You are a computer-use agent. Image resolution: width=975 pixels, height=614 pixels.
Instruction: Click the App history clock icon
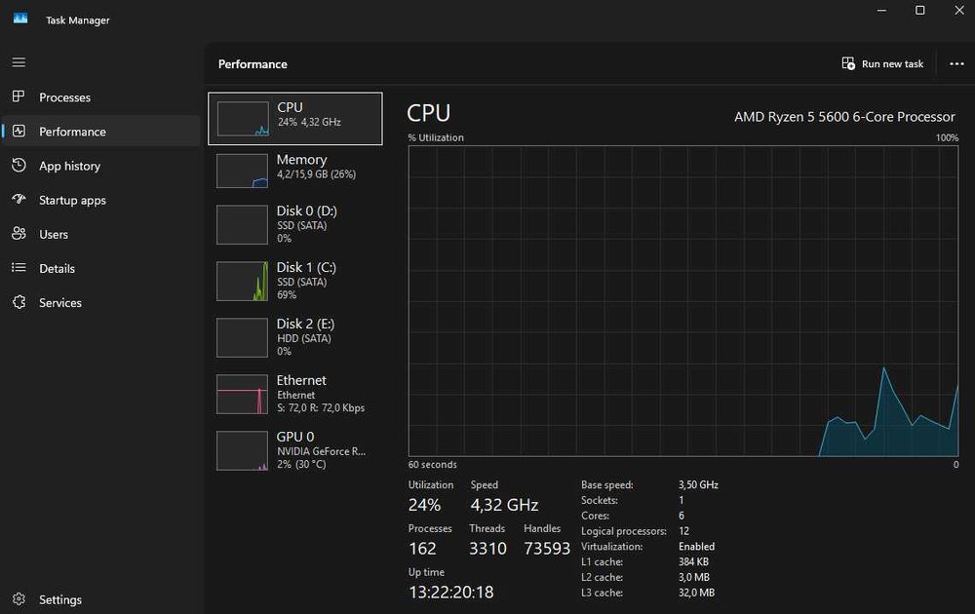coord(19,165)
